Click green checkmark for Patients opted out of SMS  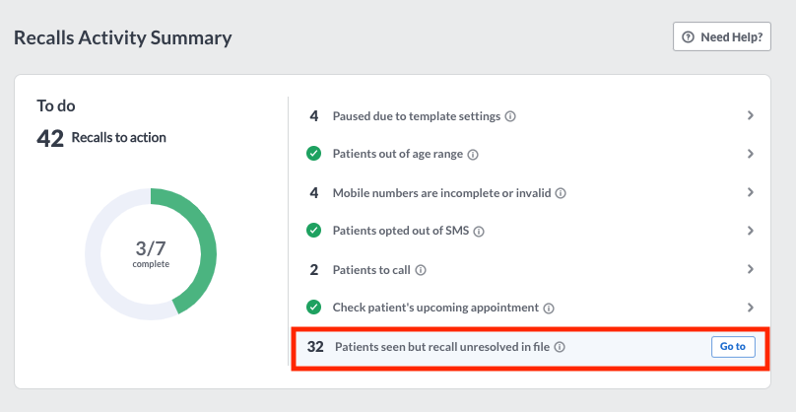coord(313,231)
